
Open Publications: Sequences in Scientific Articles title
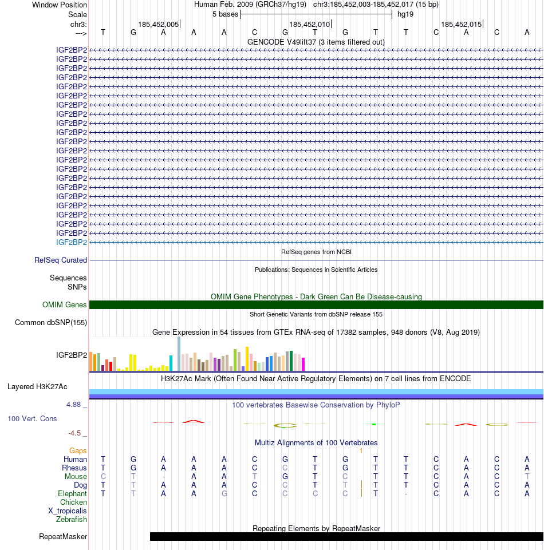click(x=316, y=270)
